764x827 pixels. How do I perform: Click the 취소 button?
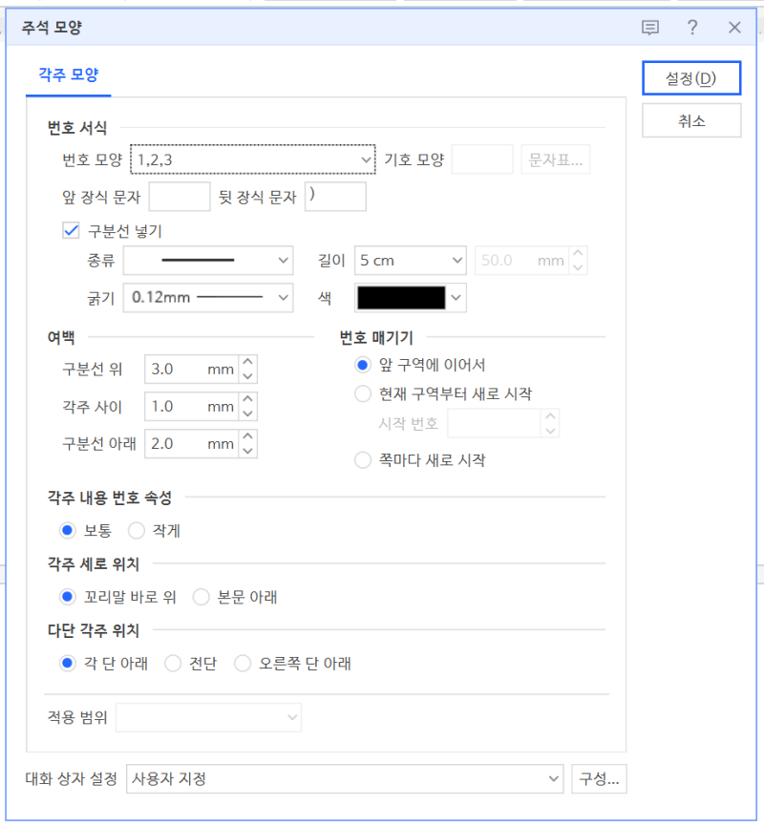click(691, 120)
